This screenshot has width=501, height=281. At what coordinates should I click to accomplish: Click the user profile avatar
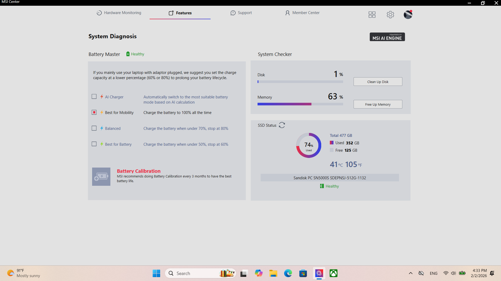408,15
